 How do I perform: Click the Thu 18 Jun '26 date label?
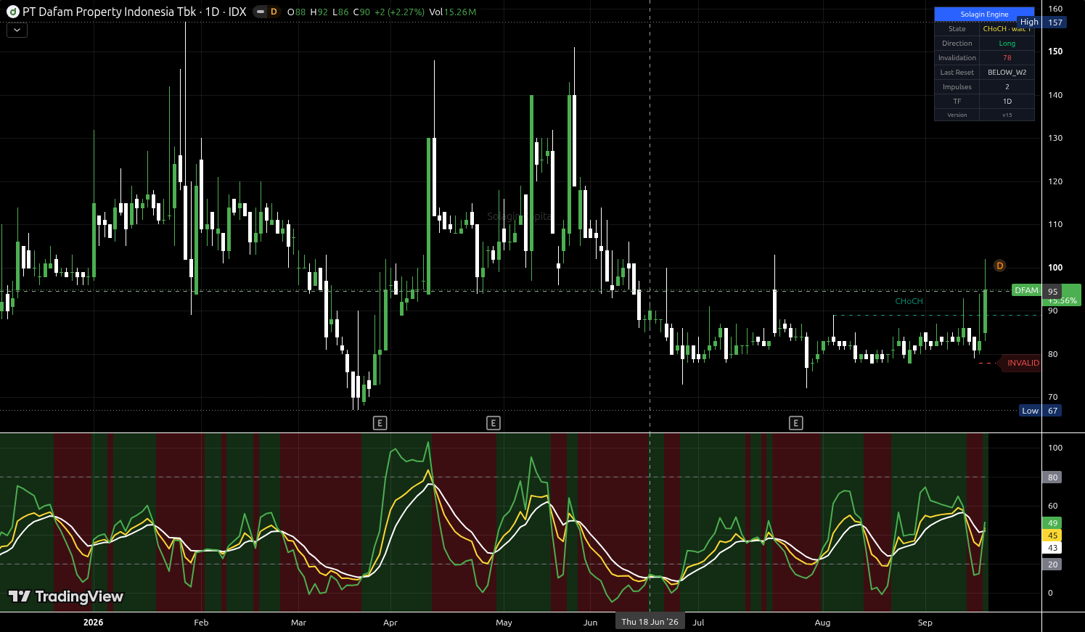pos(650,622)
